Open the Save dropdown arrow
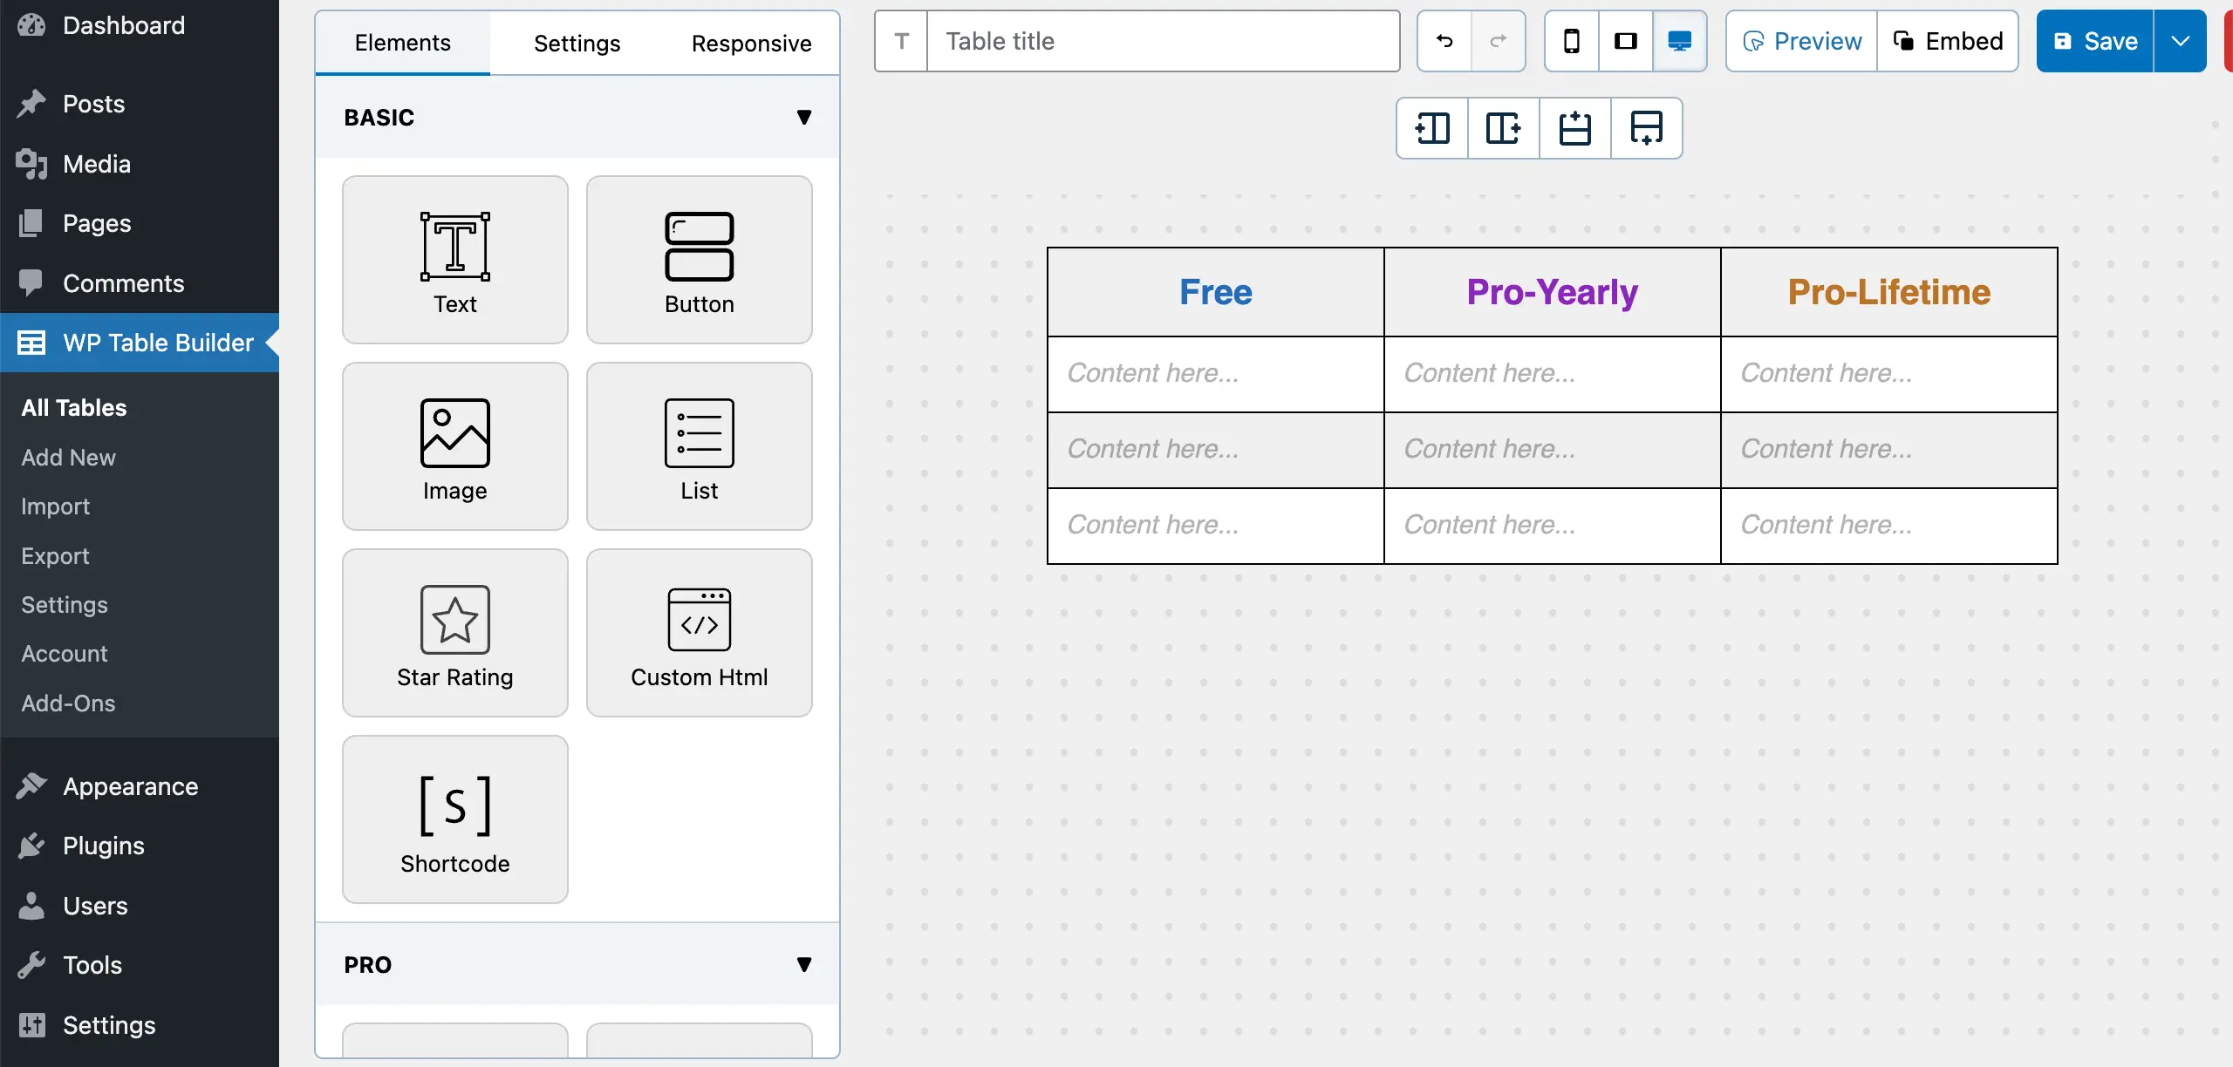The image size is (2233, 1067). tap(2181, 41)
